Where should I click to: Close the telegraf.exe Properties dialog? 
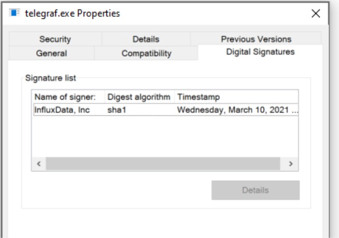tap(316, 14)
